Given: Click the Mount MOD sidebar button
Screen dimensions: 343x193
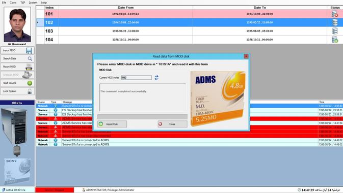Looking at the screenshot, I should [x=17, y=67].
